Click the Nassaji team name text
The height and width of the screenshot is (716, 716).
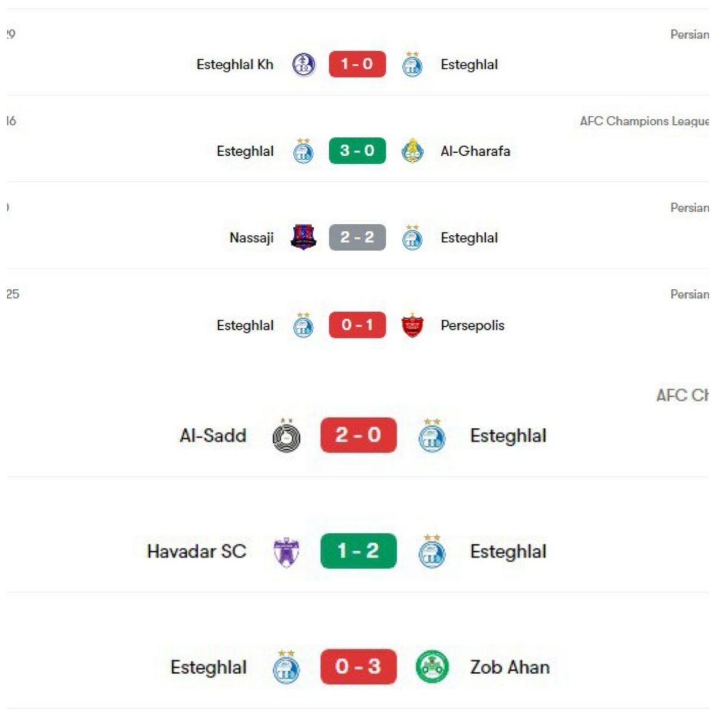tap(252, 237)
